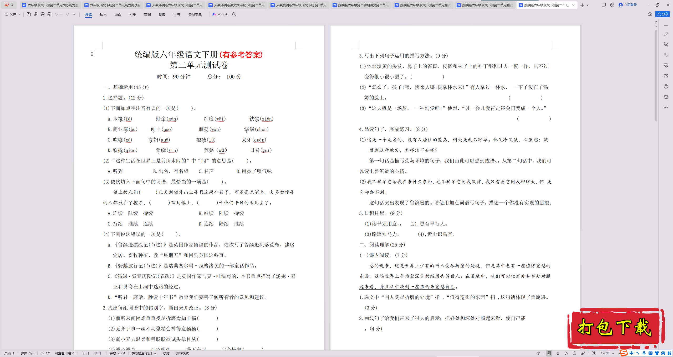The image size is (673, 357).
Task: Click 校对 proofreading in status bar
Action: [166, 353]
